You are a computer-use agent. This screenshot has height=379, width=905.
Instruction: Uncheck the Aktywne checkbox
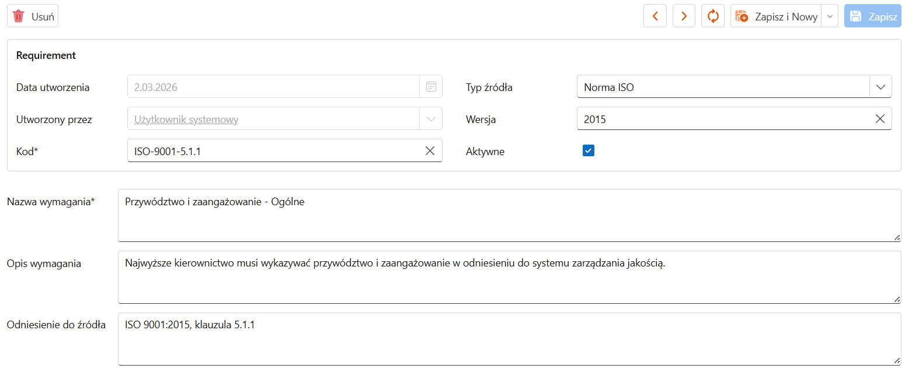(588, 151)
